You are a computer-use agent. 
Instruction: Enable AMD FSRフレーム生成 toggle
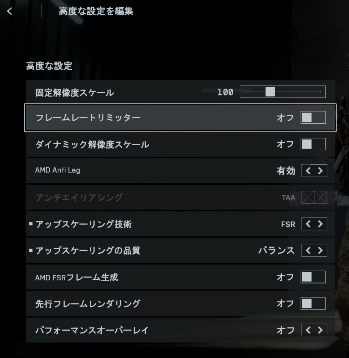point(313,277)
